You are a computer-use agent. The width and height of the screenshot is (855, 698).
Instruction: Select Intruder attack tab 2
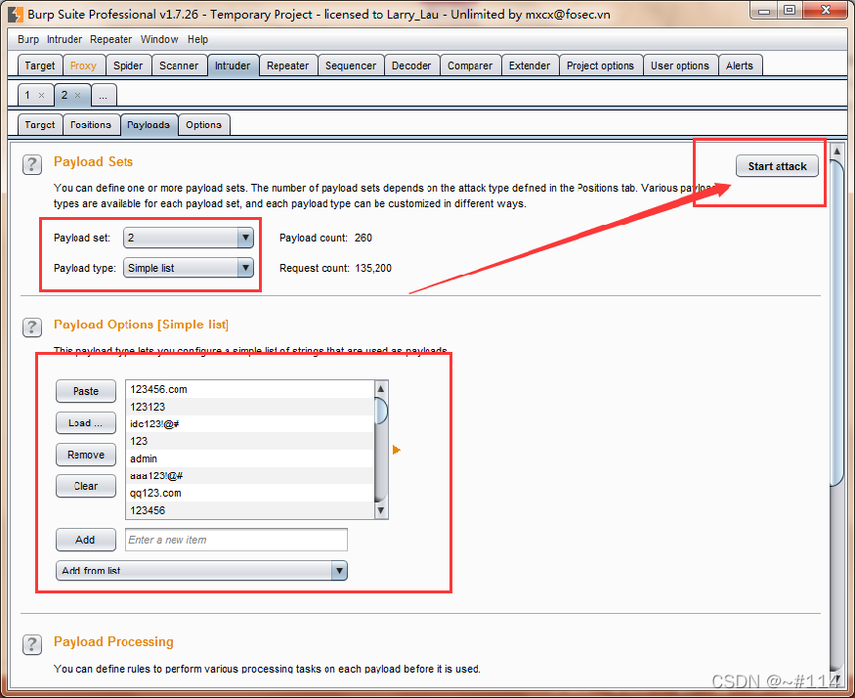[64, 96]
